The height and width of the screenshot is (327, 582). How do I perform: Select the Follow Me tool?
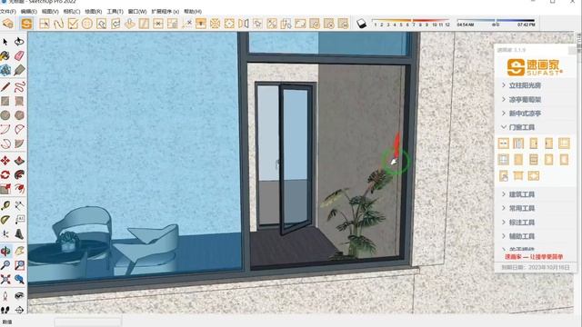coord(19,174)
